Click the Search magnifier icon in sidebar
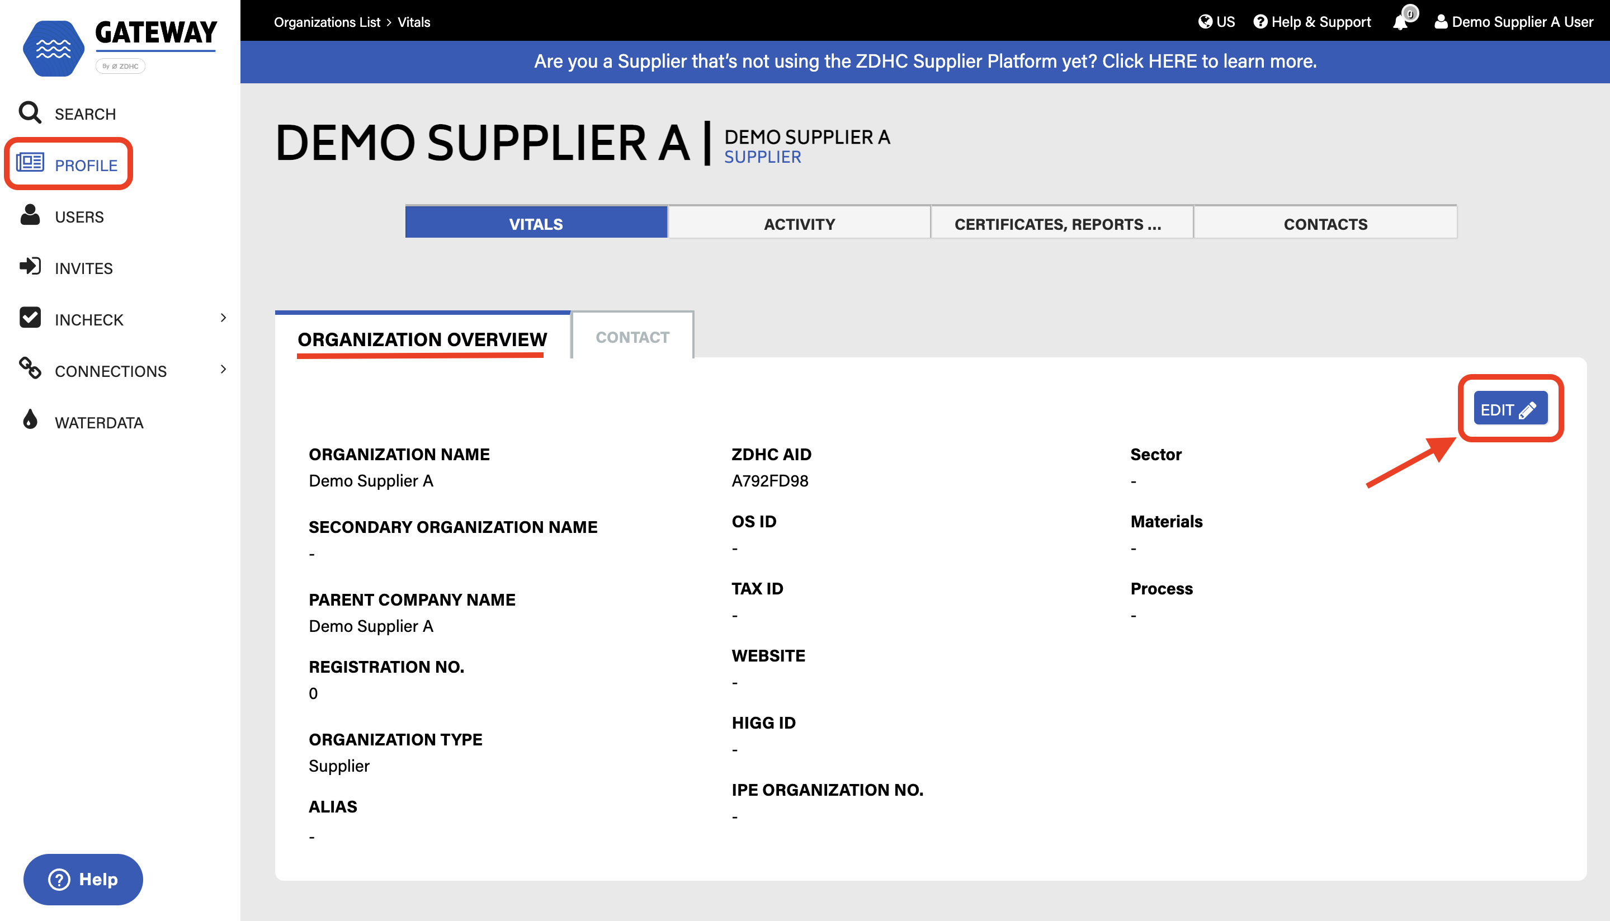The height and width of the screenshot is (921, 1610). 30,112
